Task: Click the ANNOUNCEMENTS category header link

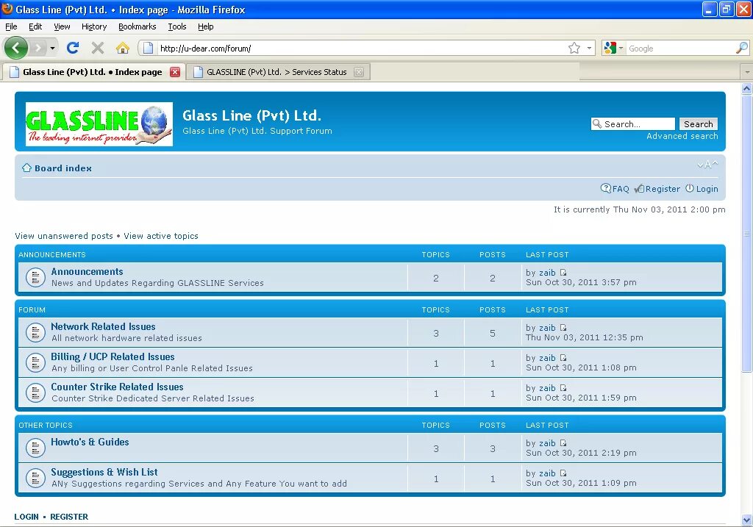Action: (x=52, y=255)
